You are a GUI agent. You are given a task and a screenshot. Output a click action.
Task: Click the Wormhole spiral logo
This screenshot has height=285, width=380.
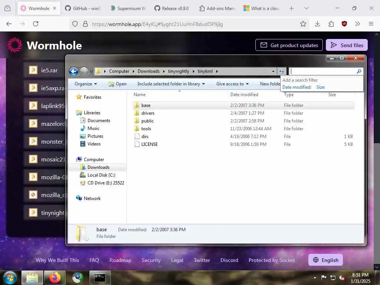pos(15,45)
